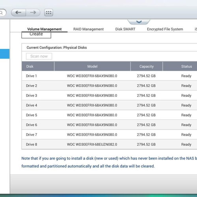Expand the chevron pull-down handle
The height and width of the screenshot is (197, 197).
click(139, 22)
